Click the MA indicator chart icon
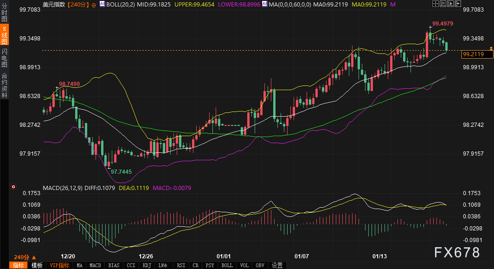This screenshot has height=269, width=494. tap(264, 4)
